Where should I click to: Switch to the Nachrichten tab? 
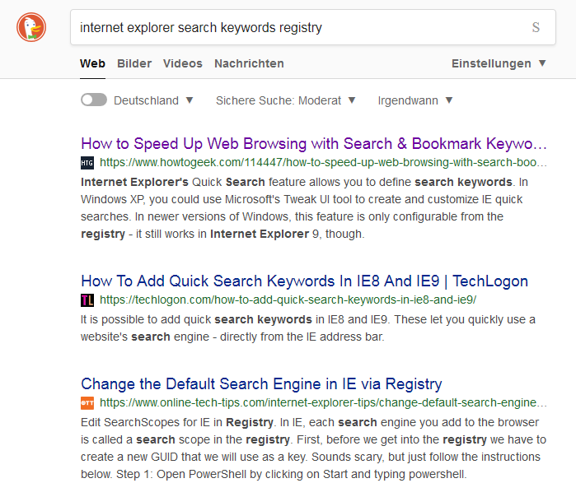coord(249,63)
